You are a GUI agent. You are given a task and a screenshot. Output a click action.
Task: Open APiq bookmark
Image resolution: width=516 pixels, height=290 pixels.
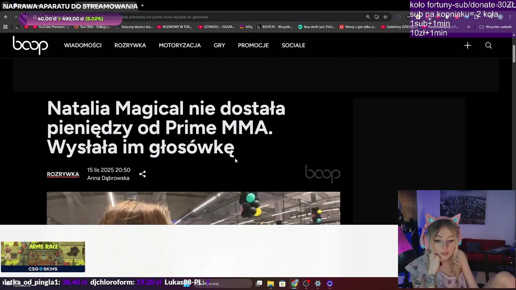click(246, 27)
